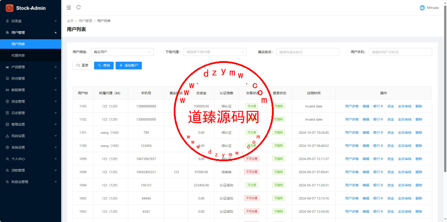Image resolution: width=447 pixels, height=222 pixels.
Task: Click the 仪表盘 dashboard icon
Action: point(7,21)
